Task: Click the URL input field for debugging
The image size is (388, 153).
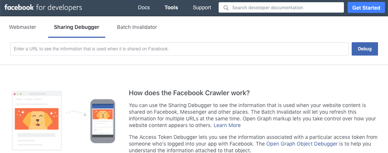Action: point(179,49)
